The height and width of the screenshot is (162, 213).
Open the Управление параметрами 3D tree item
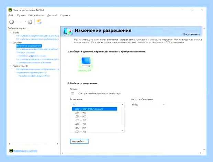click(x=31, y=73)
